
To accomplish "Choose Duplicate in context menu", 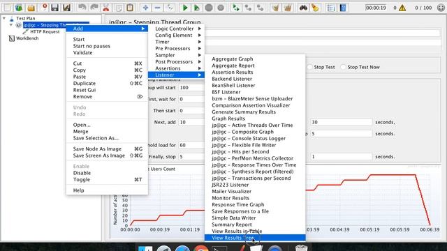I will pos(107,84).
